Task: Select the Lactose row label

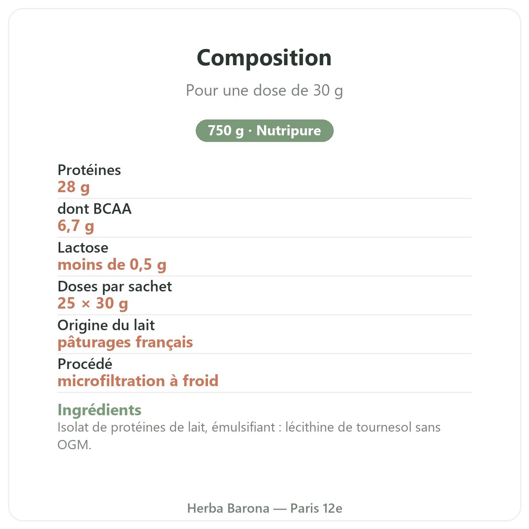Action: click(83, 247)
